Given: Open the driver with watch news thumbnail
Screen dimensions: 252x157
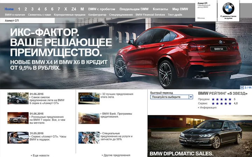Looking at the screenshot, I should click(18, 138).
